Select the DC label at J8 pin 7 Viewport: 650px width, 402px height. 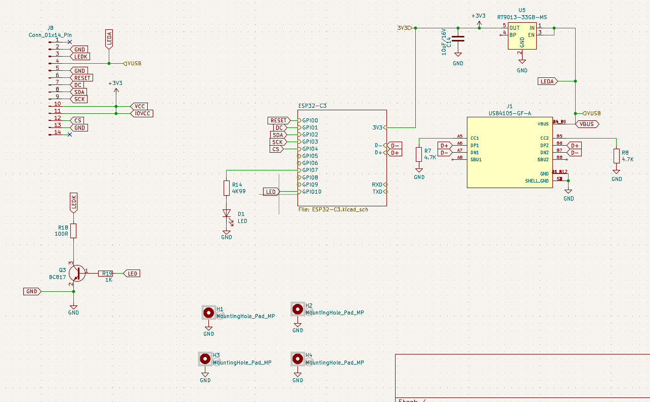[77, 85]
